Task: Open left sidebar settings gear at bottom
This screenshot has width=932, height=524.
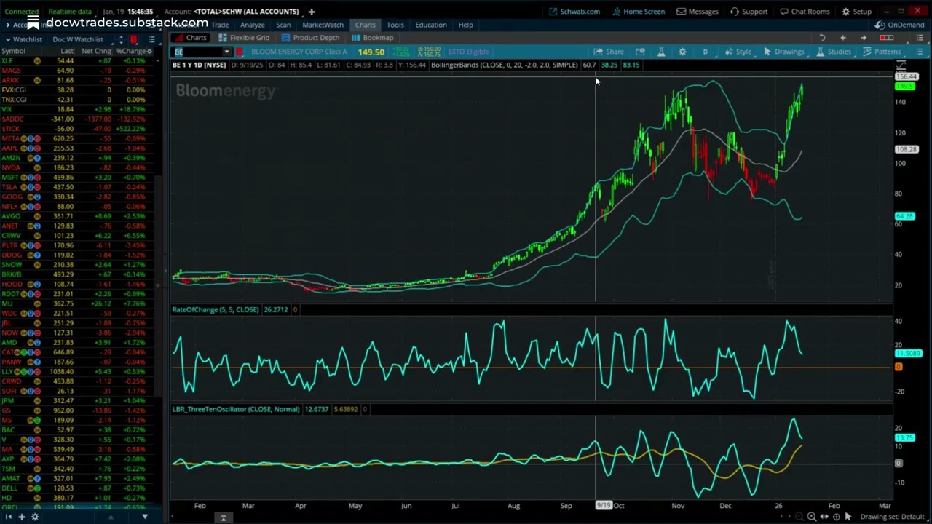Action: coord(34,517)
